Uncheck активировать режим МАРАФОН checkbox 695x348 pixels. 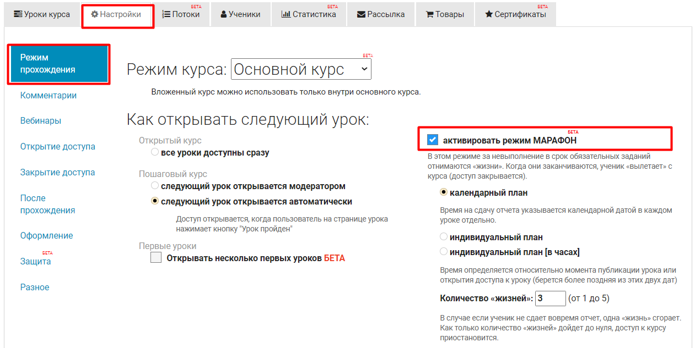coord(433,140)
